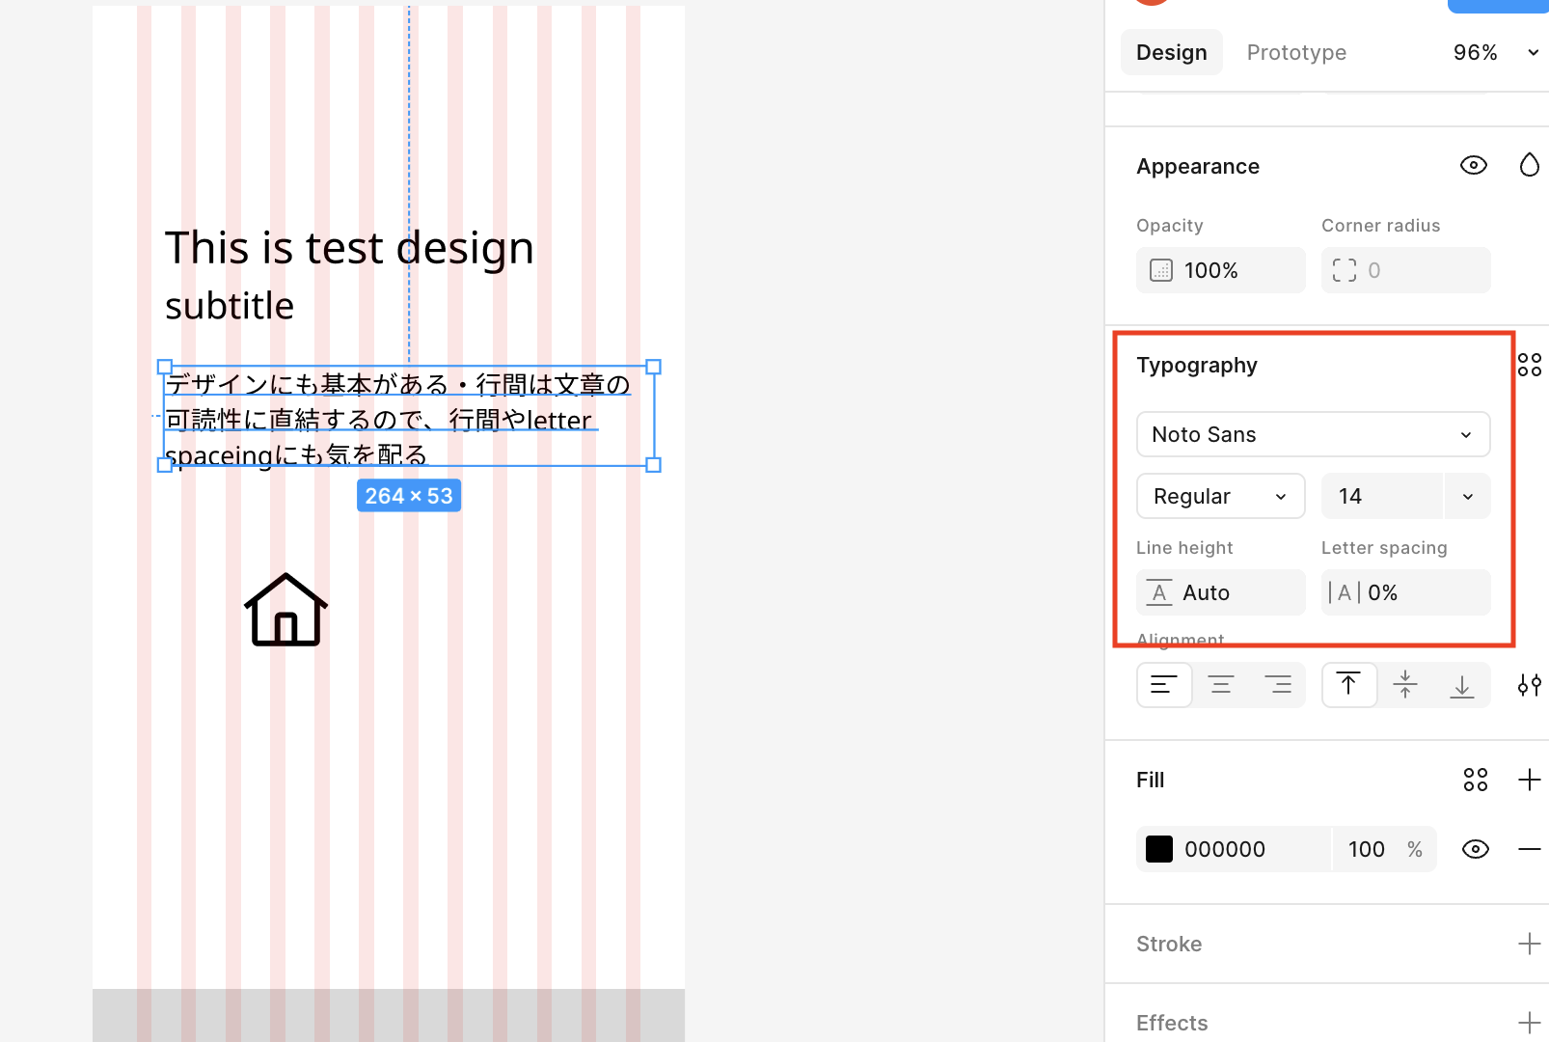Viewport: 1549px width, 1042px height.
Task: Align text right in Alignment row
Action: tap(1278, 685)
